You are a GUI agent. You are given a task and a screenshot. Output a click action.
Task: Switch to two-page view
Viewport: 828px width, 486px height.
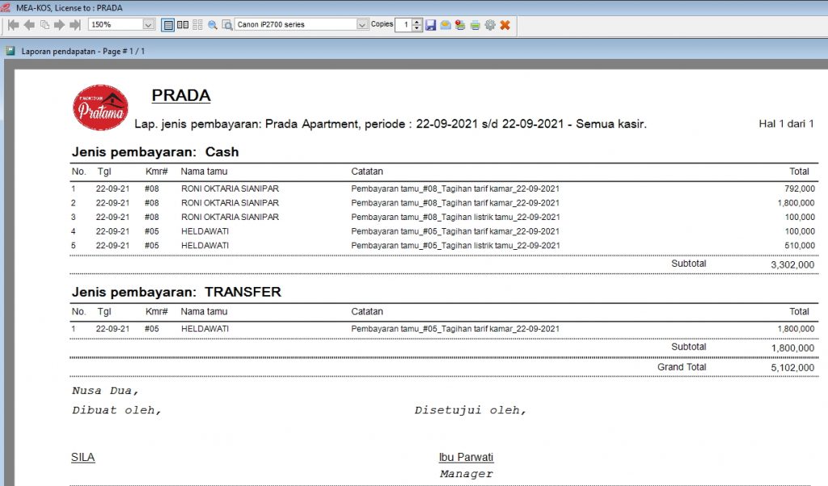click(x=183, y=25)
